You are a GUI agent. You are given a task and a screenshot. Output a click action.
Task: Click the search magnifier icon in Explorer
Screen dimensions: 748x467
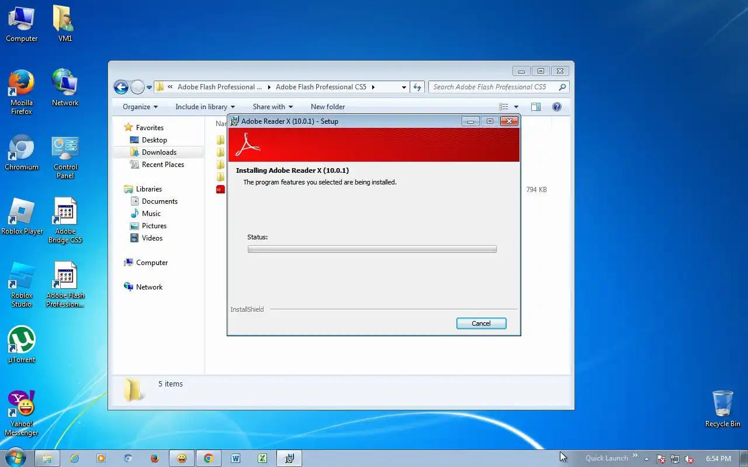pos(562,87)
